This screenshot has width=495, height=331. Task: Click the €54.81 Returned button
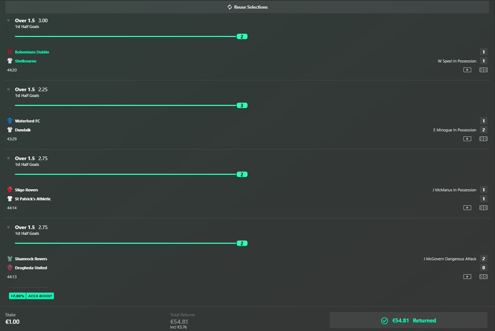tap(408, 320)
